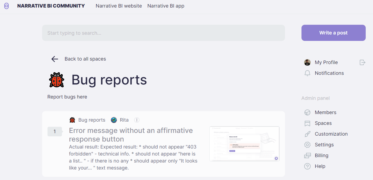
Task: Open the Bug reports space tag on the post
Action: tap(92, 120)
